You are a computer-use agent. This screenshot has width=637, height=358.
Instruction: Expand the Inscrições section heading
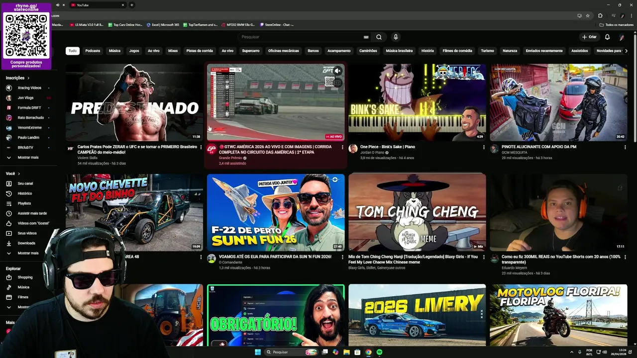tap(17, 78)
